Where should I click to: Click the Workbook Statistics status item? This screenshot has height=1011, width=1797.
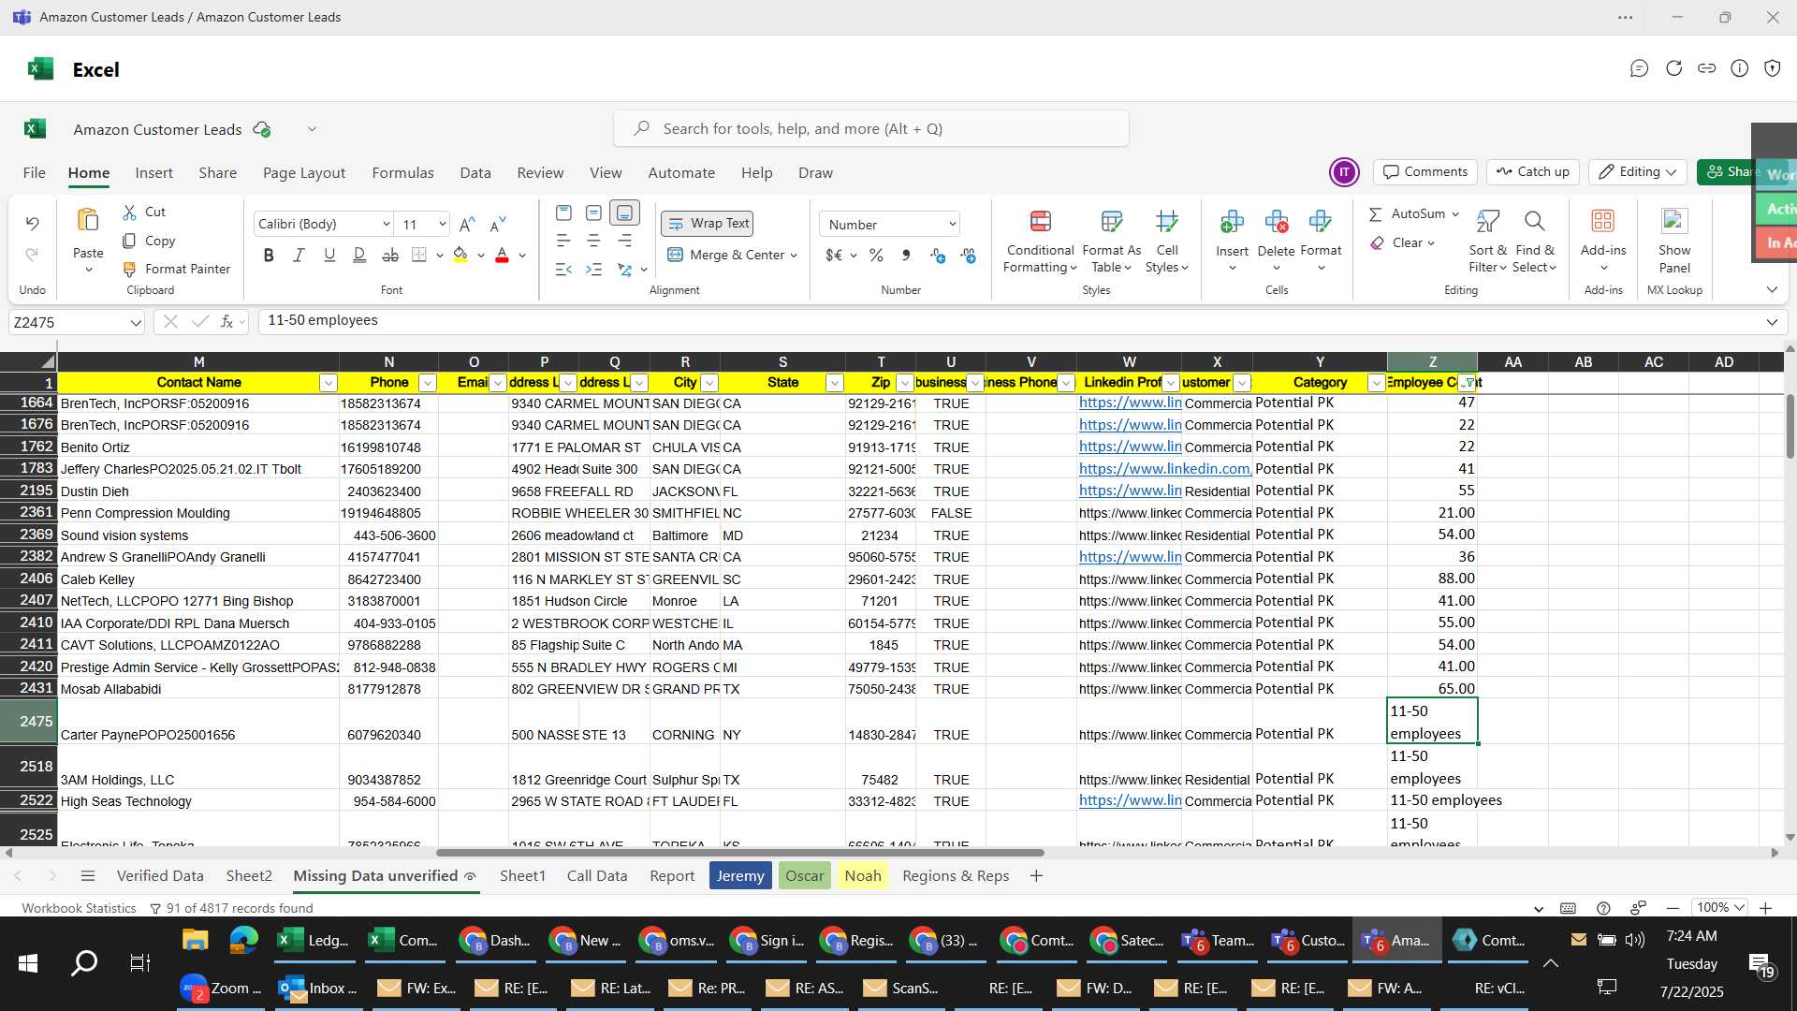click(x=79, y=908)
